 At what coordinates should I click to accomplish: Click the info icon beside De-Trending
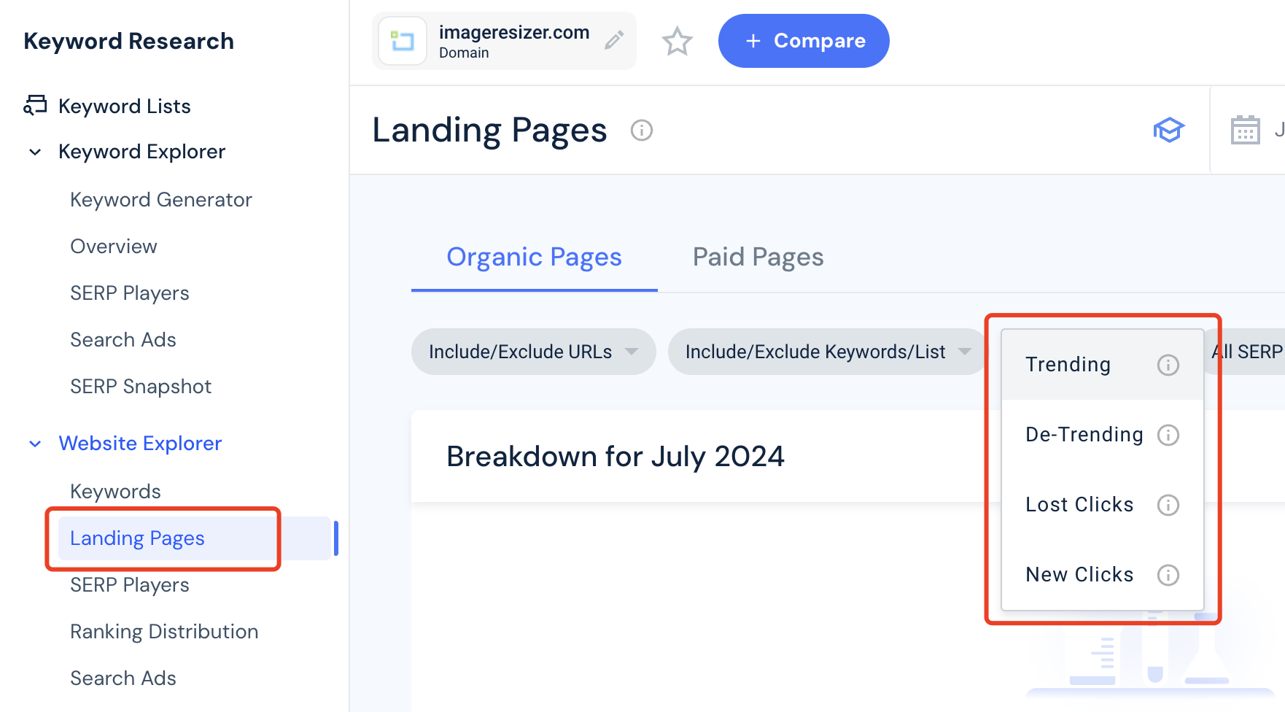pos(1168,435)
